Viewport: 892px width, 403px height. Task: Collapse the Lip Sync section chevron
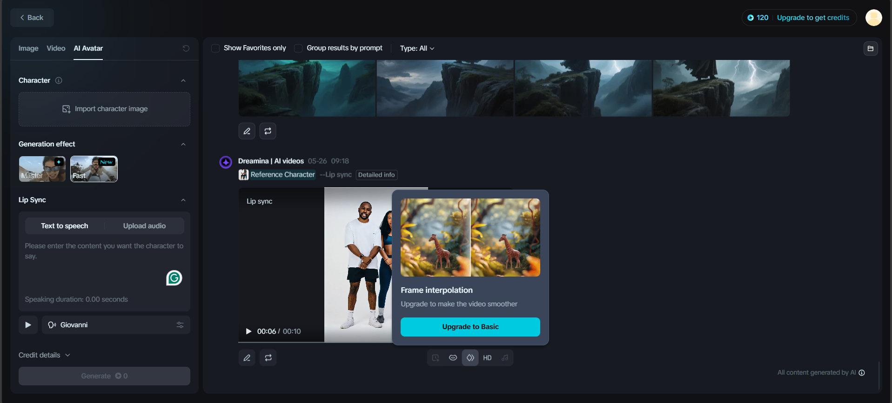(183, 200)
